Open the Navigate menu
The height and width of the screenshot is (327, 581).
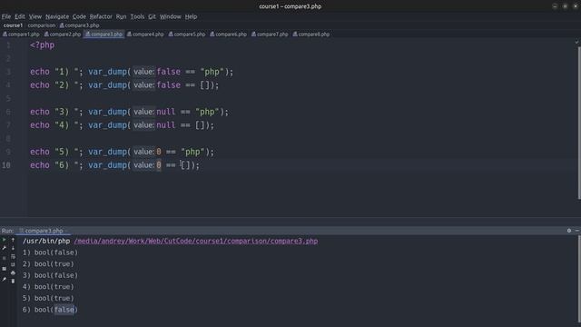(x=57, y=16)
